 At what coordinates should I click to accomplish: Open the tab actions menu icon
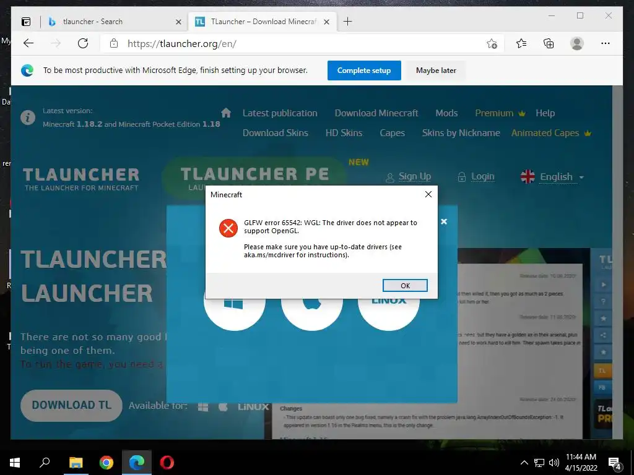(x=26, y=22)
